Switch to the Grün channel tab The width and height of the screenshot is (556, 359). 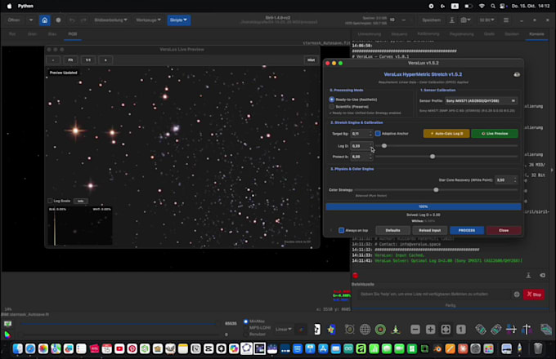[x=32, y=34]
